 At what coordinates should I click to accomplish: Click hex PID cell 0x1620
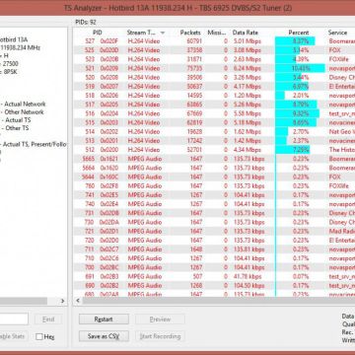tap(109, 168)
